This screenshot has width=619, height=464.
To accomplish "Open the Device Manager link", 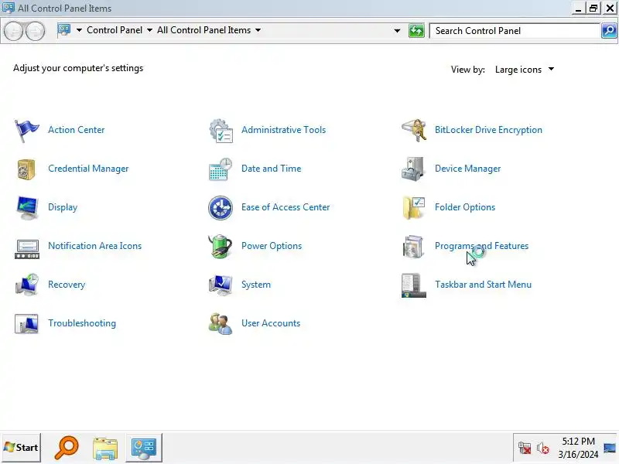I will tap(467, 169).
